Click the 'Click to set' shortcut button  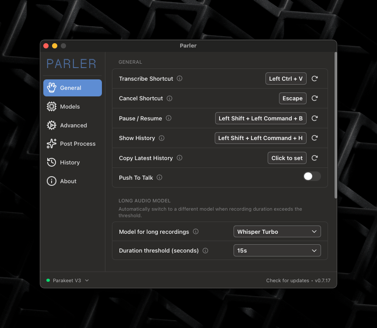(x=287, y=158)
